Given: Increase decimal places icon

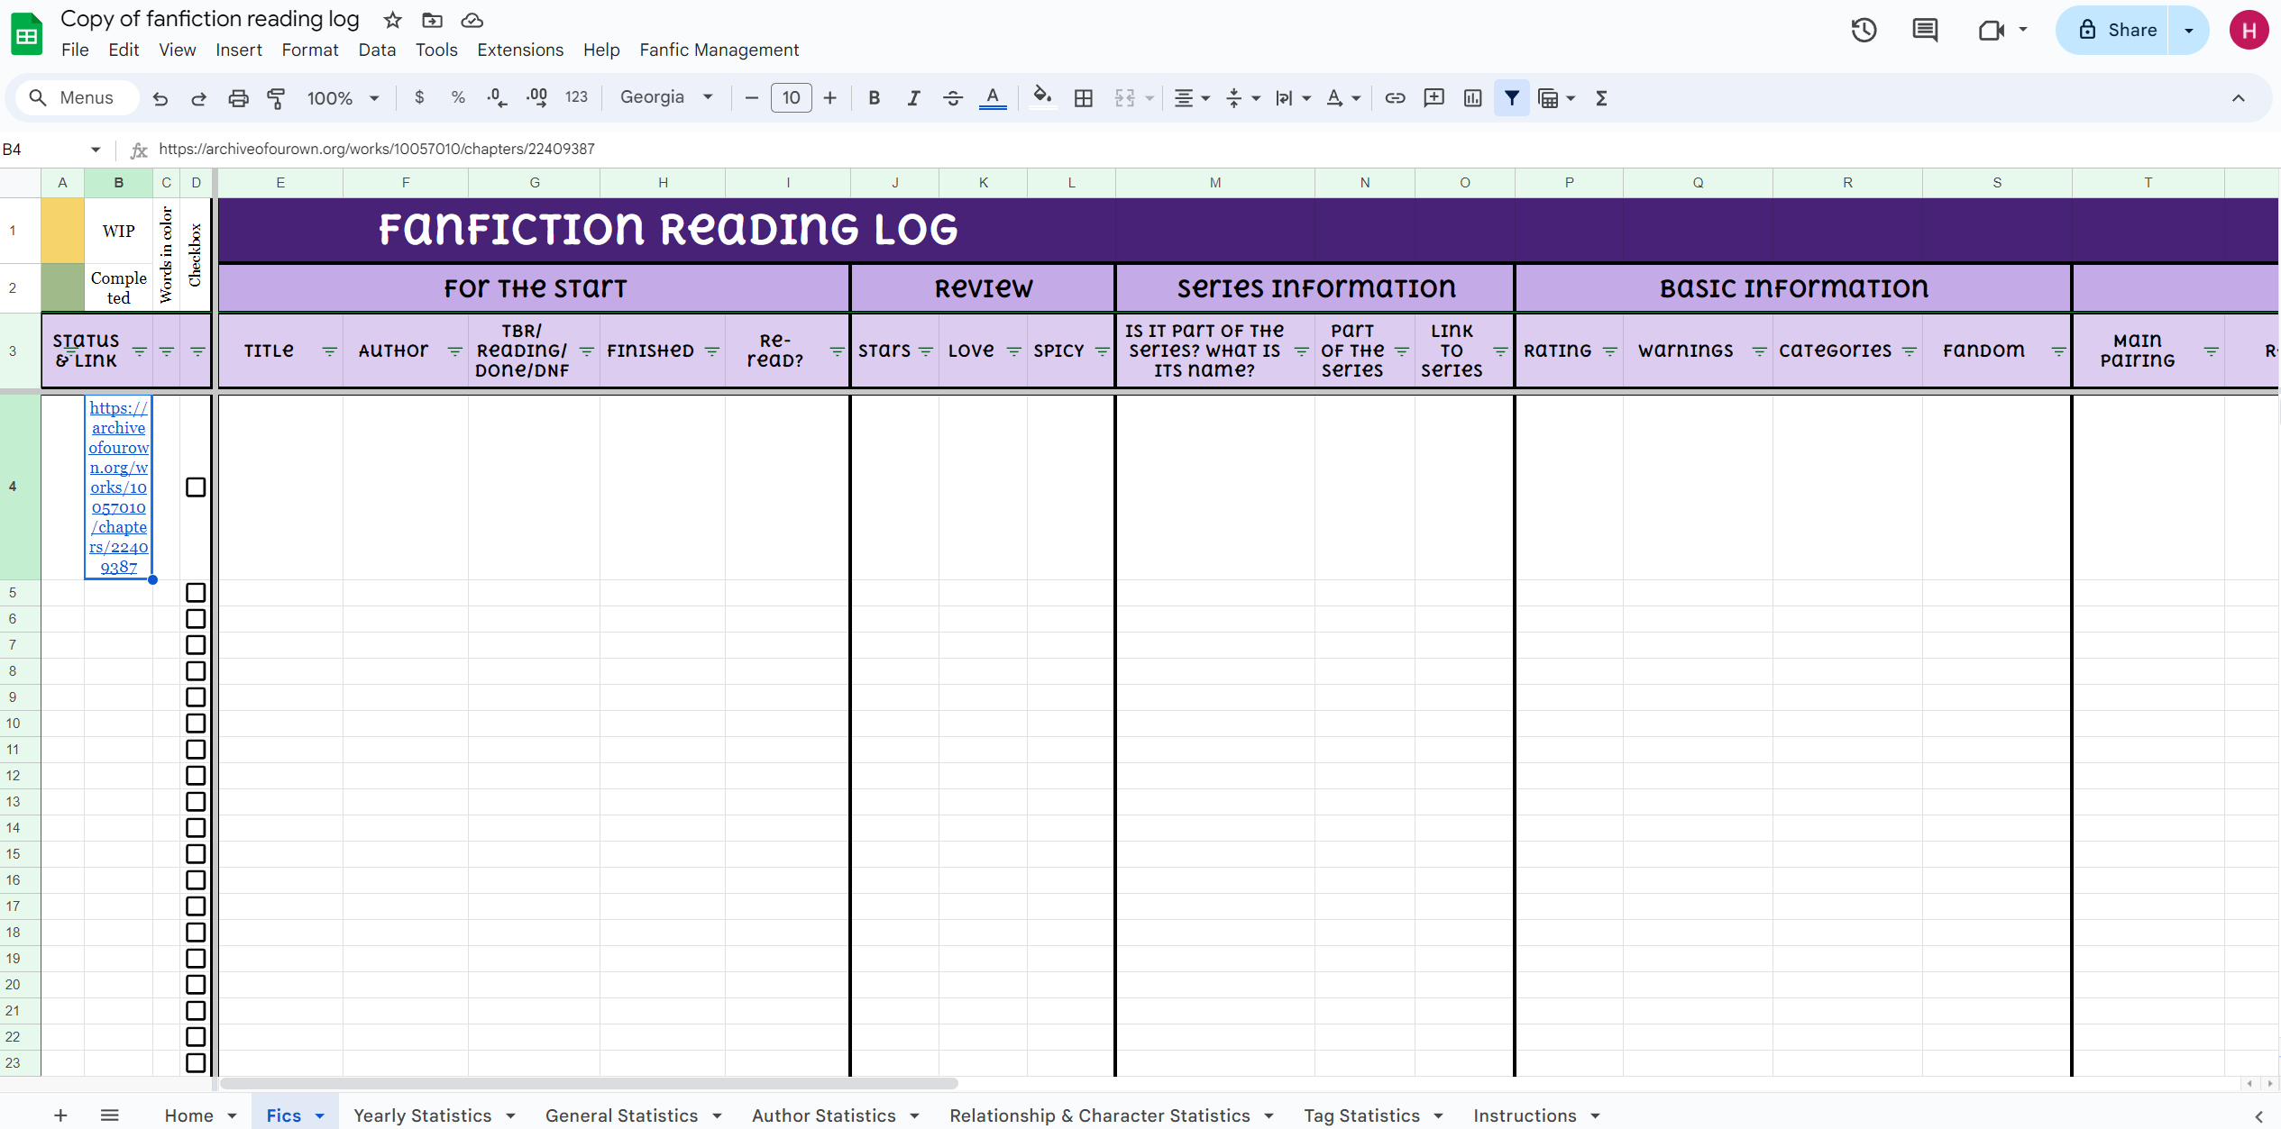Looking at the screenshot, I should click(x=537, y=97).
